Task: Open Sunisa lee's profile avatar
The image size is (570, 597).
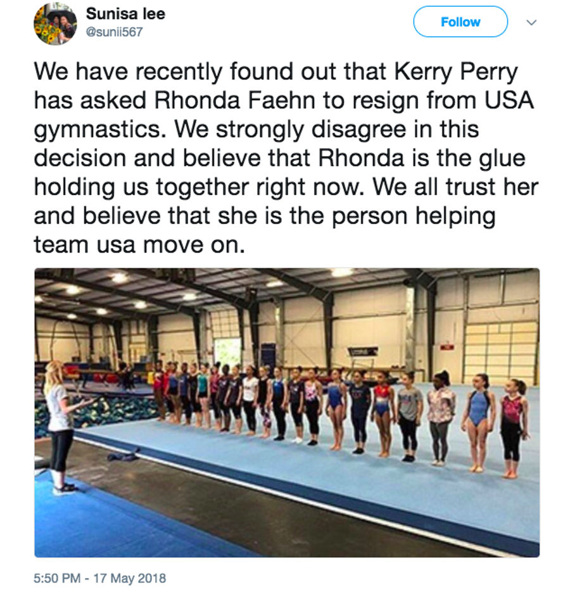Action: (x=55, y=23)
